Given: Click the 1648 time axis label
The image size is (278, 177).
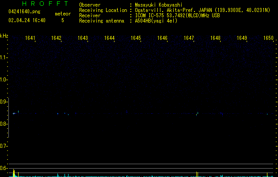Looking at the screenshot, I should pyautogui.click(x=215, y=38).
